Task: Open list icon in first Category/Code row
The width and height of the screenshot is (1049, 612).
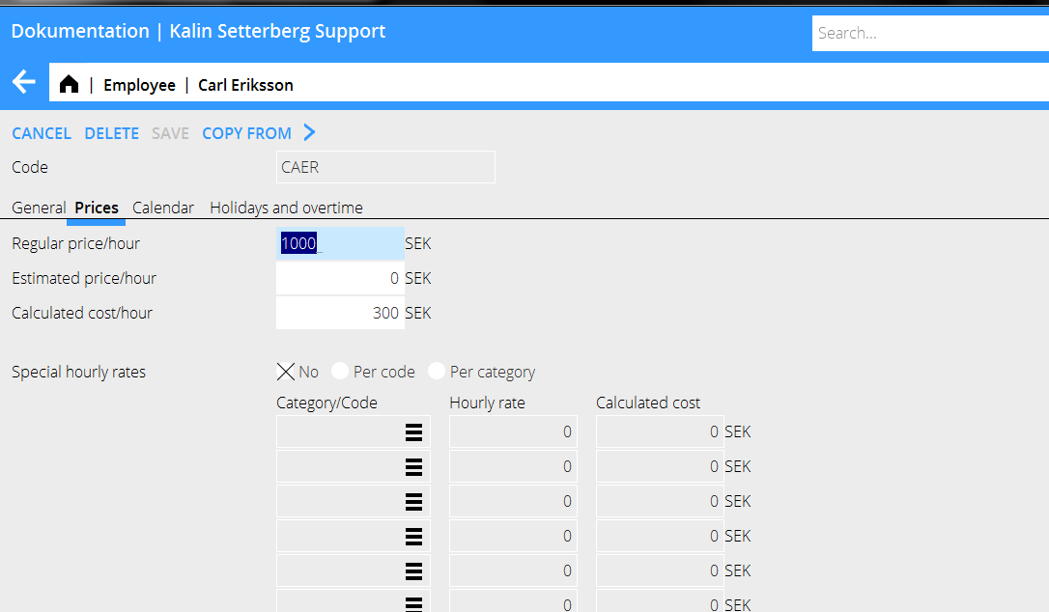Action: coord(413,432)
